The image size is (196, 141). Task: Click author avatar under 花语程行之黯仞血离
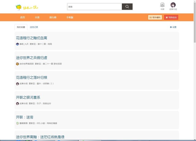(17, 44)
